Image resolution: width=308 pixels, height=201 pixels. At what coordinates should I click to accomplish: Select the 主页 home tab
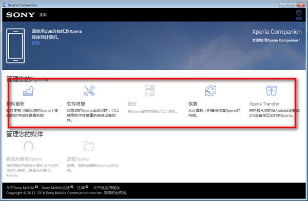[43, 15]
